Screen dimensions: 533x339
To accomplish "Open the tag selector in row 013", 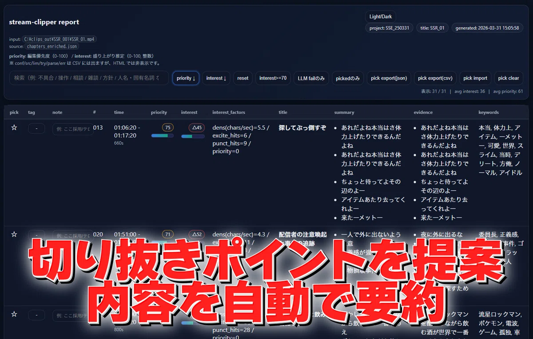I will point(36,128).
